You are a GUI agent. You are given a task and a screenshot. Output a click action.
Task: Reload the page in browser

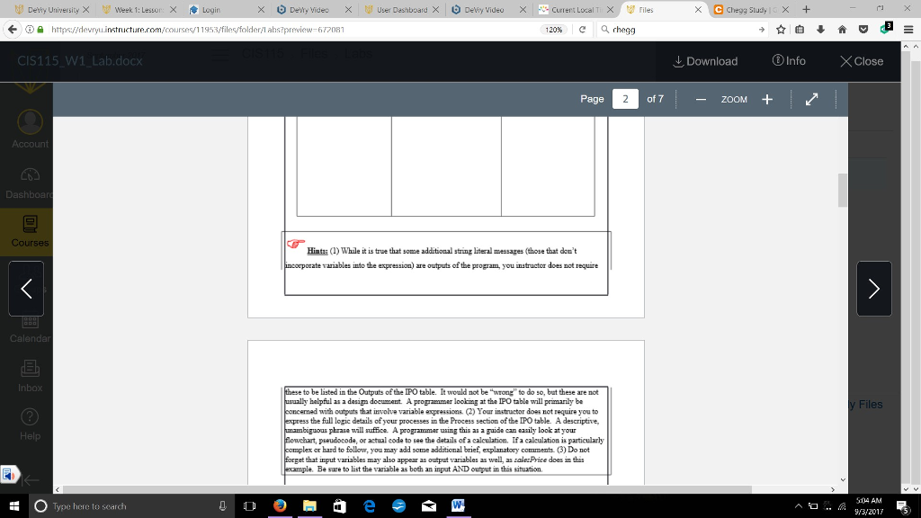(x=584, y=29)
